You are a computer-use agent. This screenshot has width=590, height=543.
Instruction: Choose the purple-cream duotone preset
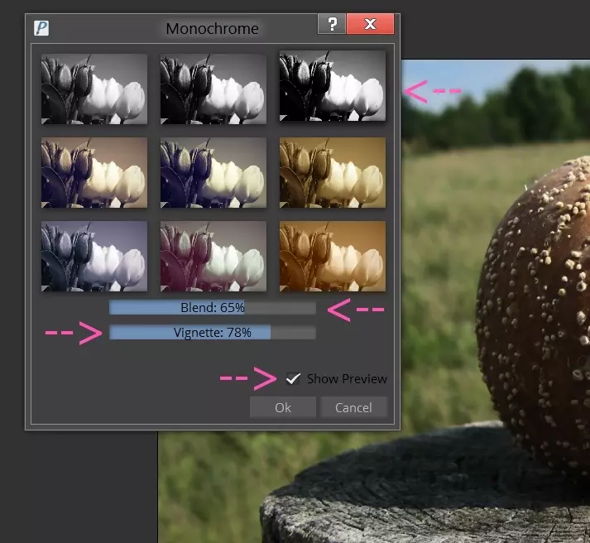coord(94,172)
